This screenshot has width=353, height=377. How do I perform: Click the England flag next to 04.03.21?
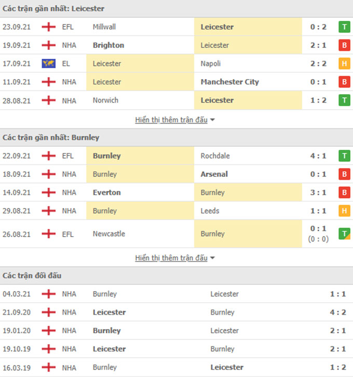tap(48, 294)
